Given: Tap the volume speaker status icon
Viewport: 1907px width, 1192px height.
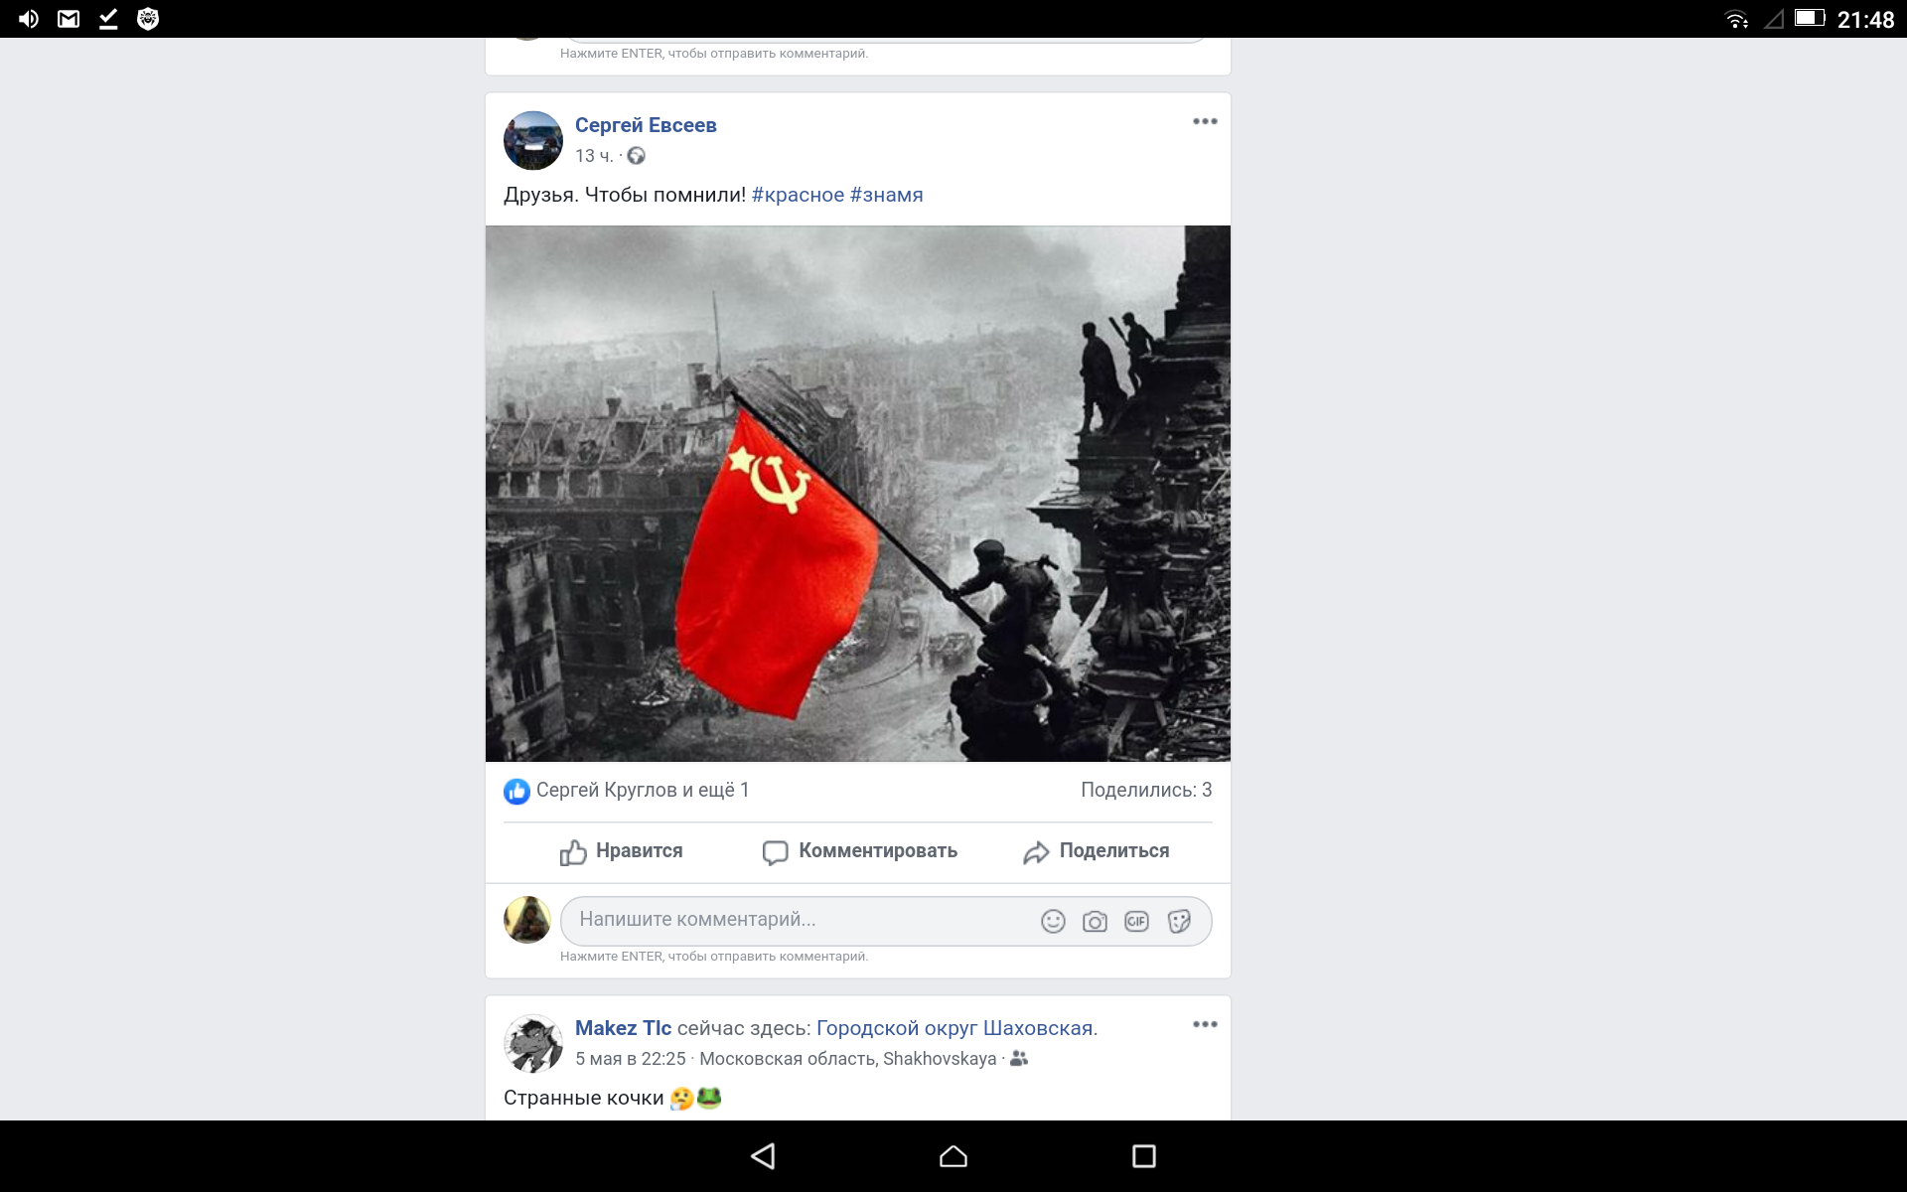Looking at the screenshot, I should coord(28,19).
